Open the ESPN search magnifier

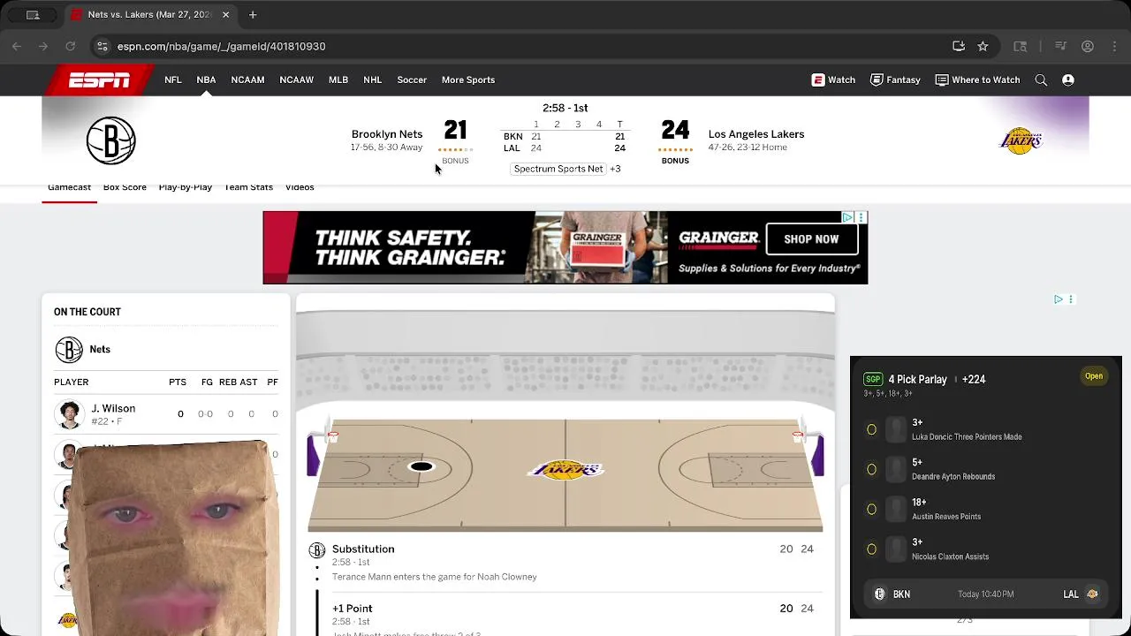pos(1041,79)
